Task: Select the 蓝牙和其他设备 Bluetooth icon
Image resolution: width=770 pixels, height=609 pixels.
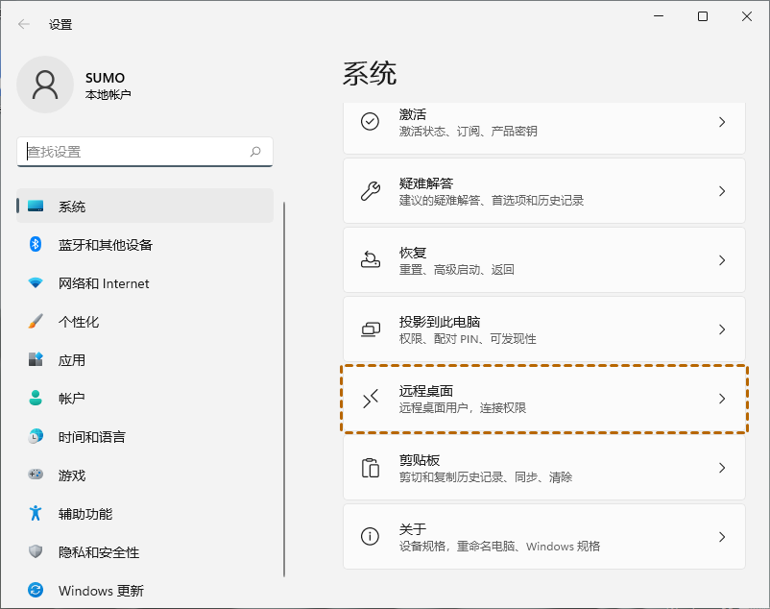Action: click(x=35, y=245)
